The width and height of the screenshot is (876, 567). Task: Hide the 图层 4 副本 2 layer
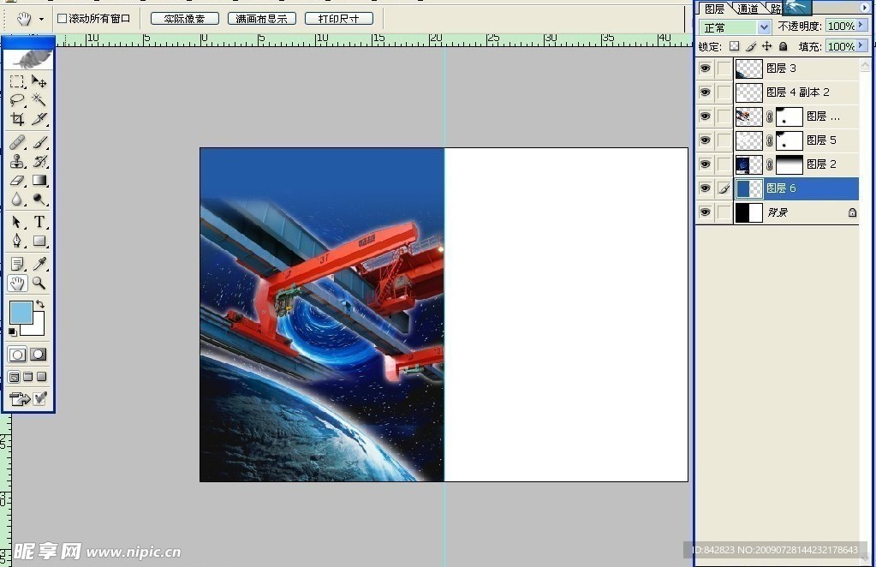(705, 93)
